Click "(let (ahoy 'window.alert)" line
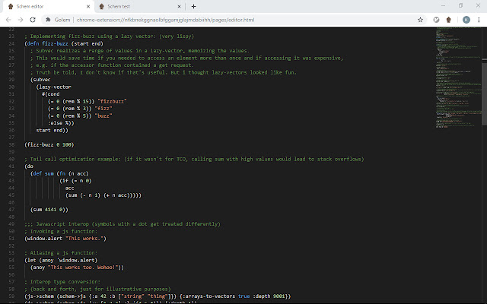 point(61,260)
